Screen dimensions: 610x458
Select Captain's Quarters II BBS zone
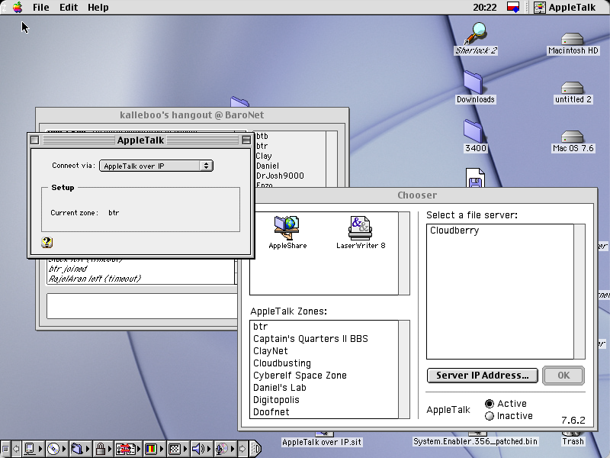[x=323, y=339]
